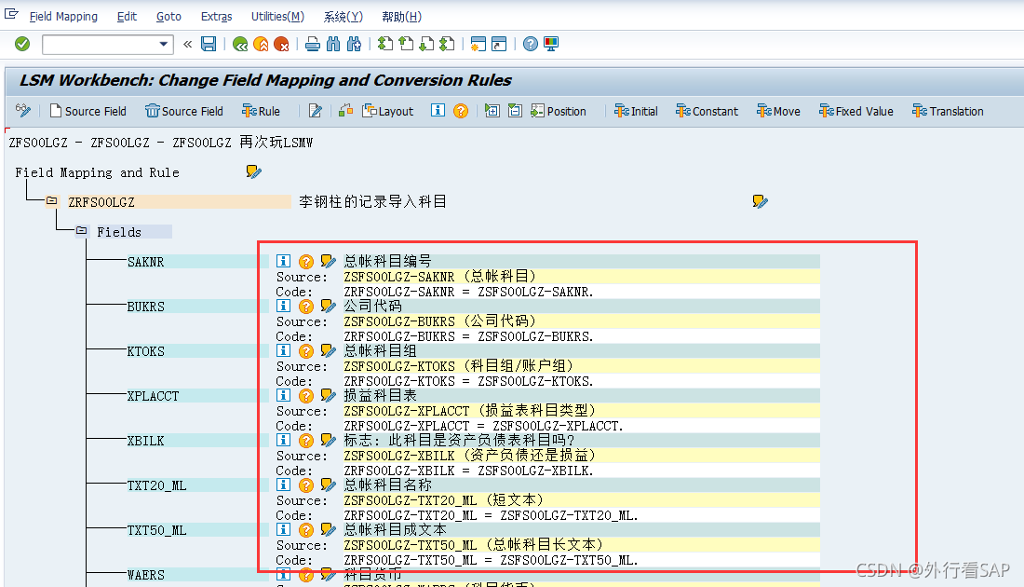This screenshot has width=1024, height=587.
Task: Click the toolbar orange question-mark icon
Action: click(x=461, y=111)
